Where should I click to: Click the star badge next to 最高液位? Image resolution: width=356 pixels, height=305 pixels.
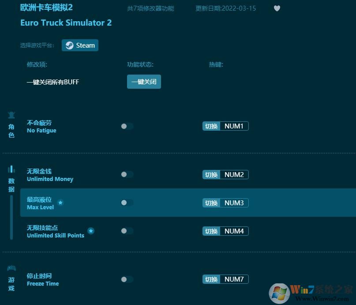(60, 203)
